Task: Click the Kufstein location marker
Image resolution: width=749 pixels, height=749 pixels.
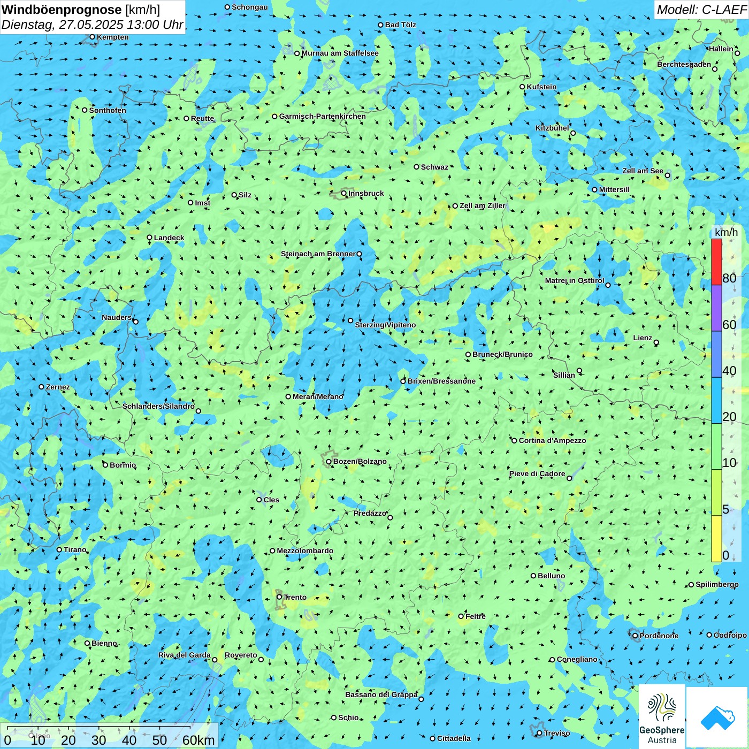Action: coord(523,87)
